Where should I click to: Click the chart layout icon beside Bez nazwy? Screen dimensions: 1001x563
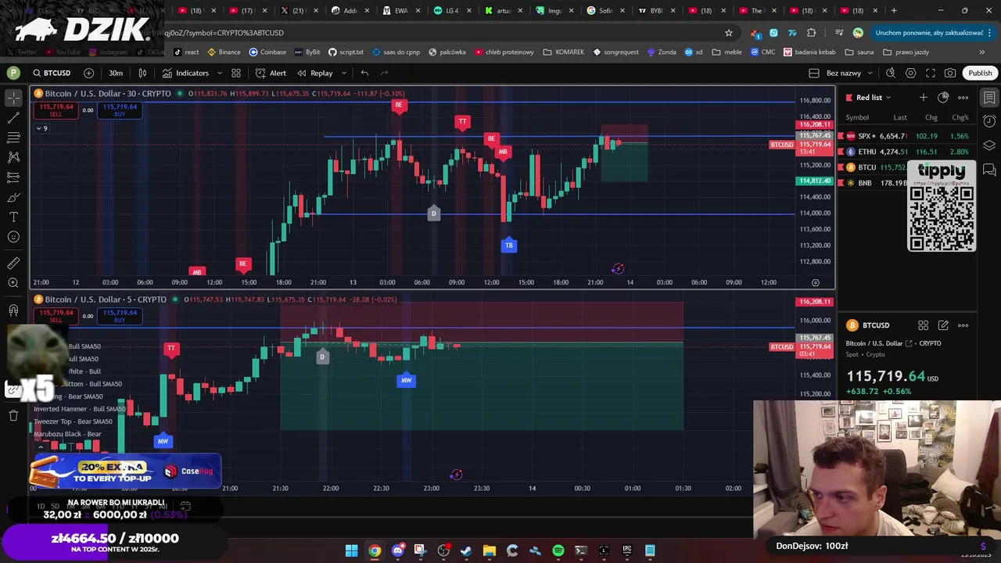pos(814,73)
